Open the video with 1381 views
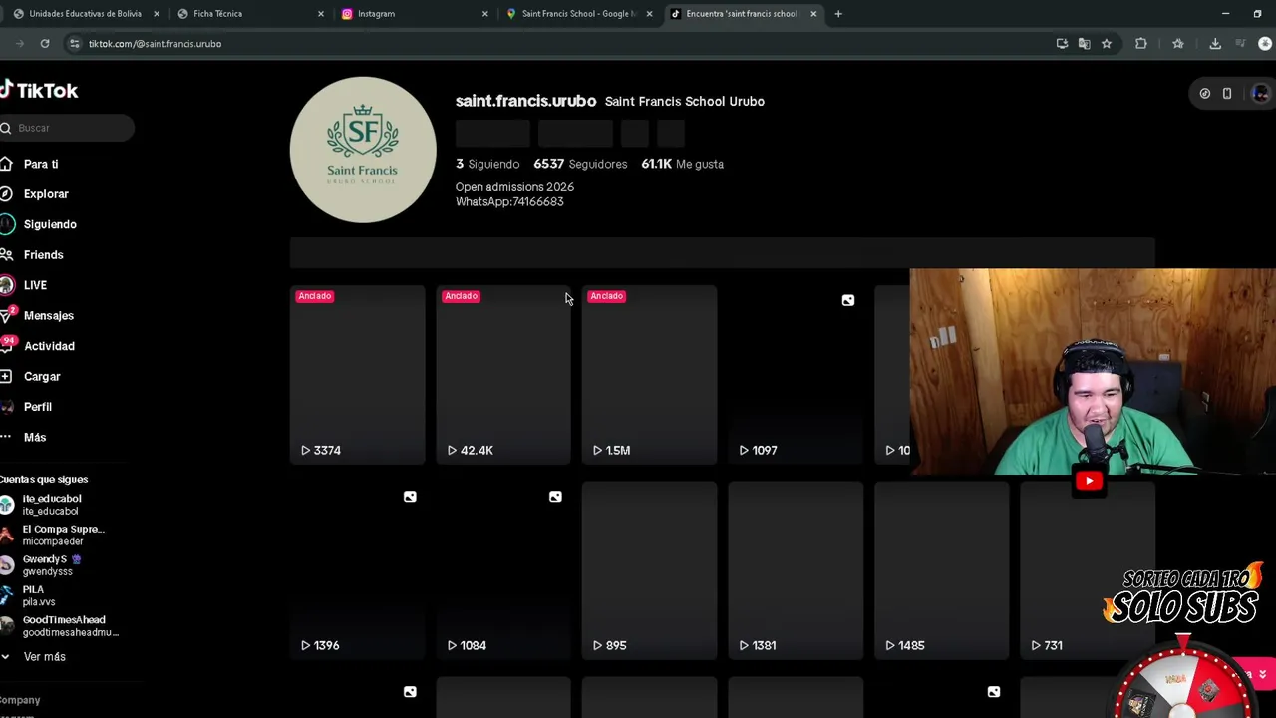Viewport: 1276px width, 718px height. click(796, 570)
